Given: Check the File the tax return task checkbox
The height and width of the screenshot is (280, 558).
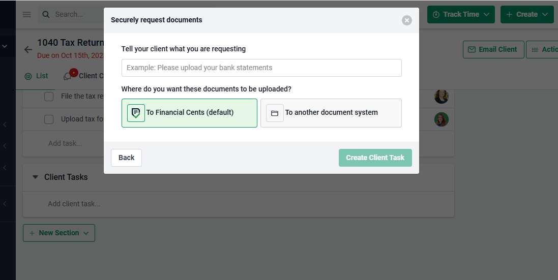Looking at the screenshot, I should pyautogui.click(x=49, y=96).
